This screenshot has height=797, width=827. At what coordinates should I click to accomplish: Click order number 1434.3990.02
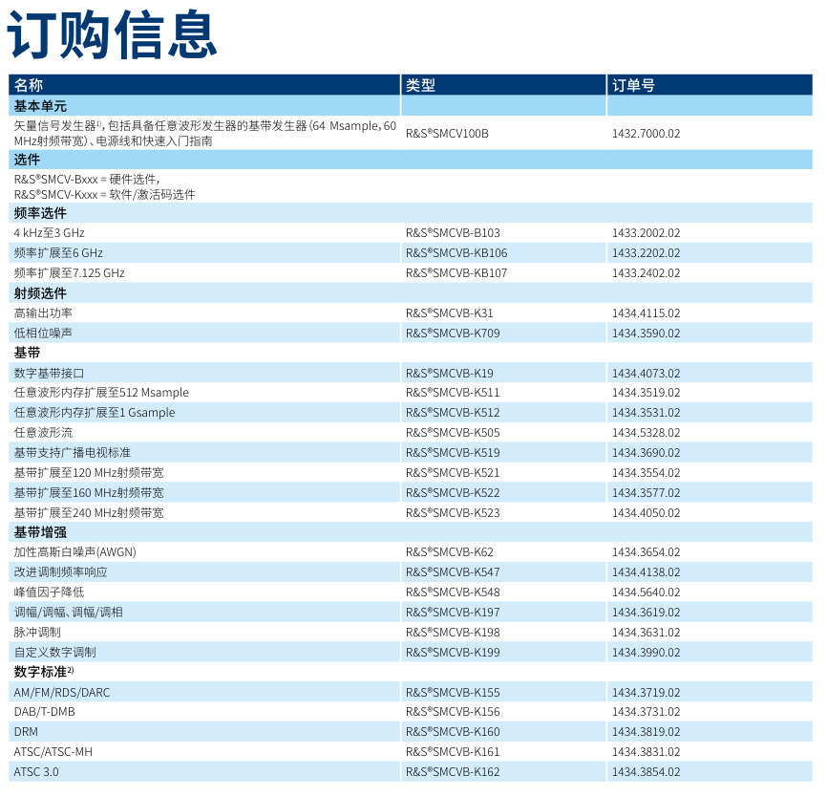click(x=646, y=653)
